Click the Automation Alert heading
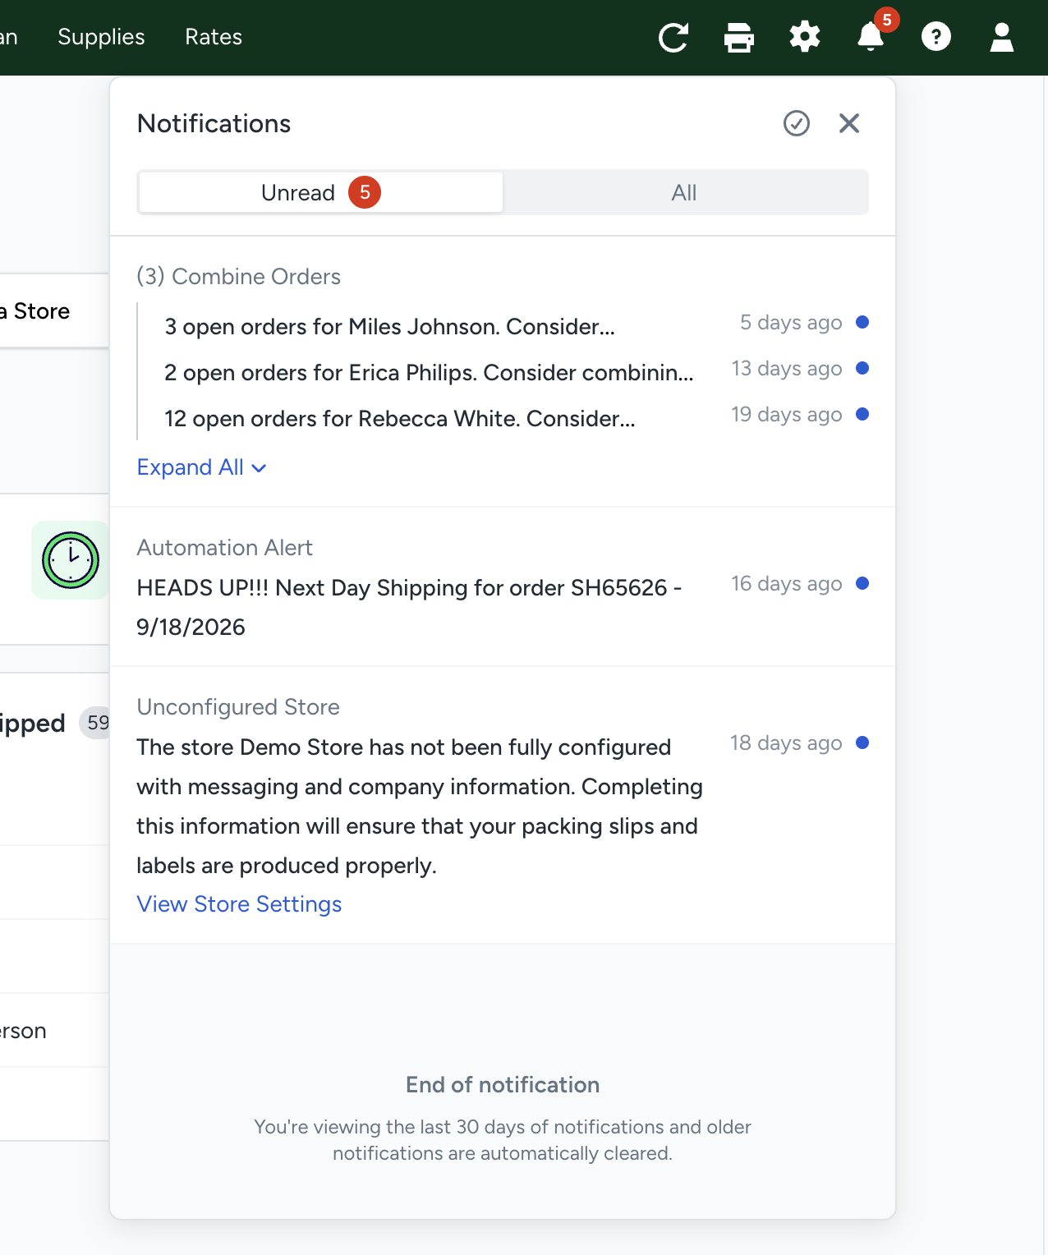This screenshot has height=1255, width=1048. (224, 548)
